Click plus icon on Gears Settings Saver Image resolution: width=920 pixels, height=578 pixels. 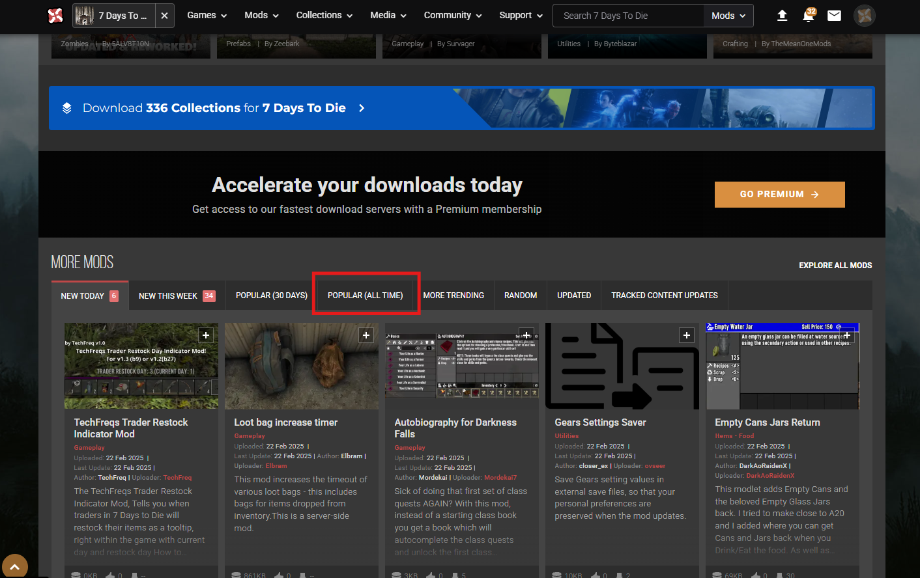pos(687,335)
